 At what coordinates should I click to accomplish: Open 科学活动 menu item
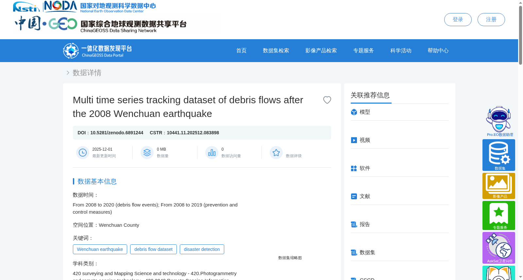pyautogui.click(x=401, y=51)
